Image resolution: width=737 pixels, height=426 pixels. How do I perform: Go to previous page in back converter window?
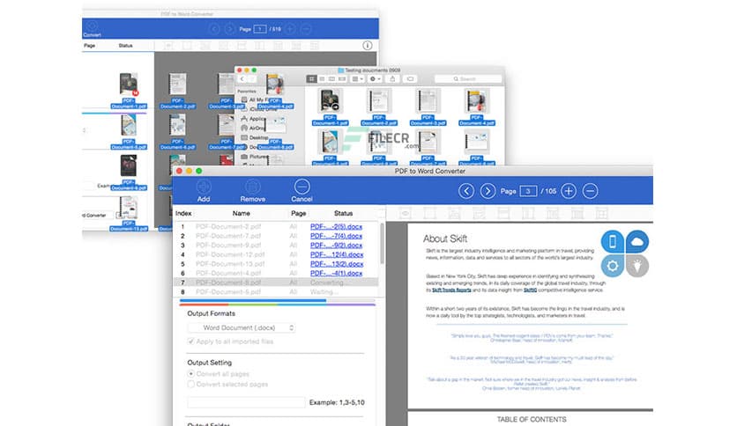point(214,29)
